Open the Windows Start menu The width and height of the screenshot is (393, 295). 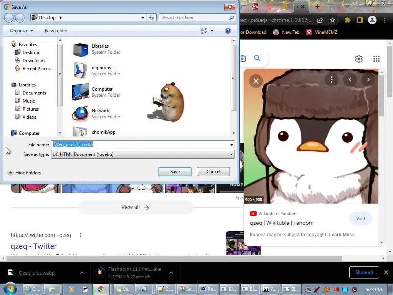(10, 289)
